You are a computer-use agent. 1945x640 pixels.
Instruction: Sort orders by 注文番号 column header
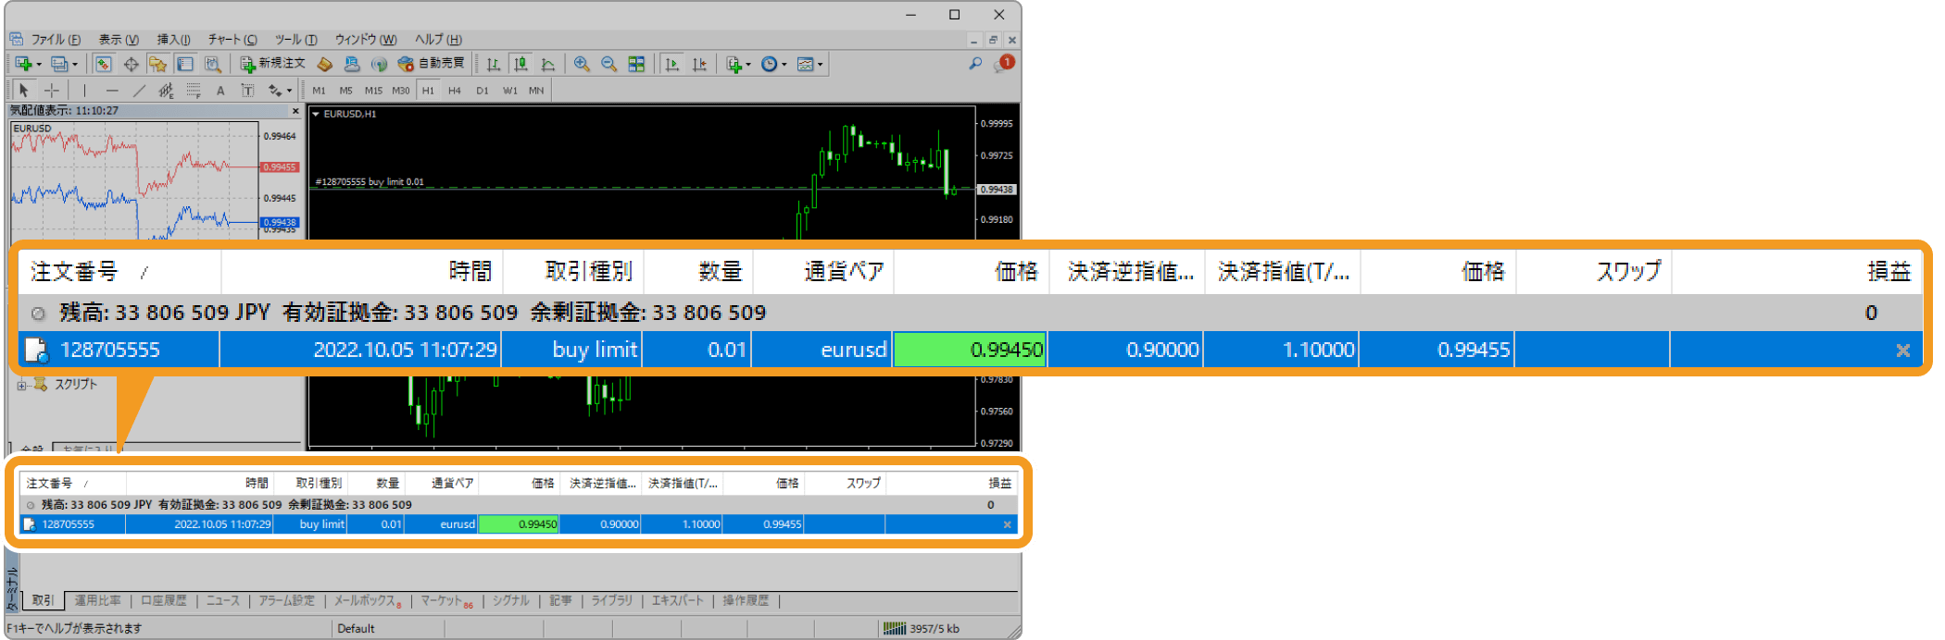[x=119, y=271]
